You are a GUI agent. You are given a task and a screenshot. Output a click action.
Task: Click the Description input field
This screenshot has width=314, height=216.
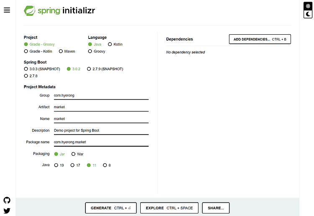(x=101, y=131)
